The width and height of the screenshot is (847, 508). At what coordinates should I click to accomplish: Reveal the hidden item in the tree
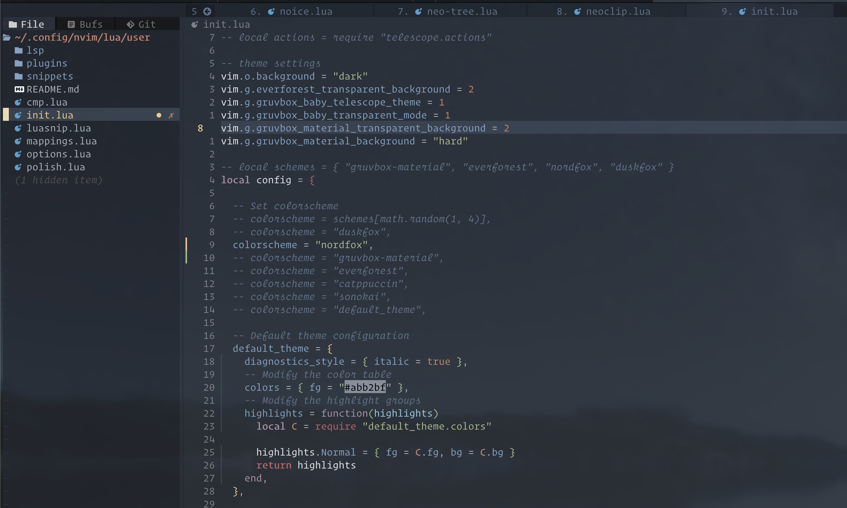coord(59,180)
